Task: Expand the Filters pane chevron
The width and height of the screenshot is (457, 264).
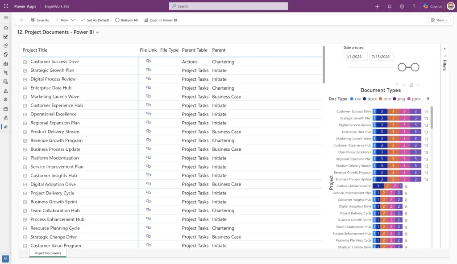Action: tap(445, 49)
